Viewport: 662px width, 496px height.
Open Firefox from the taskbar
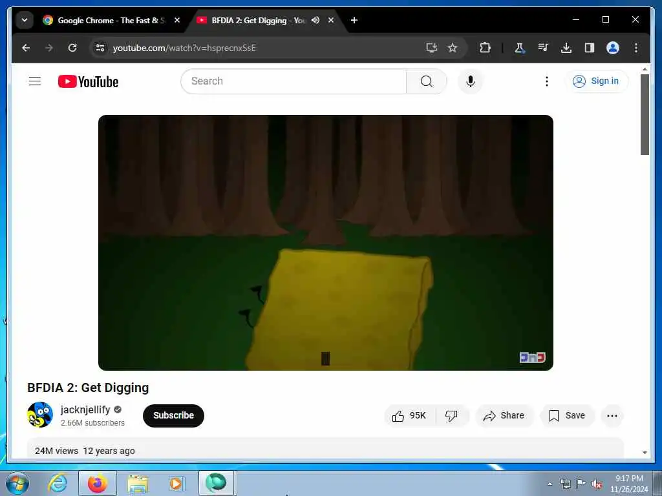tap(98, 483)
